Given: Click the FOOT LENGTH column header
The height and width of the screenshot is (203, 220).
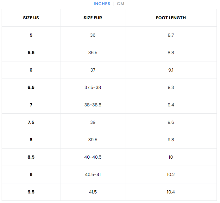Looking at the screenshot, I should click(171, 18).
